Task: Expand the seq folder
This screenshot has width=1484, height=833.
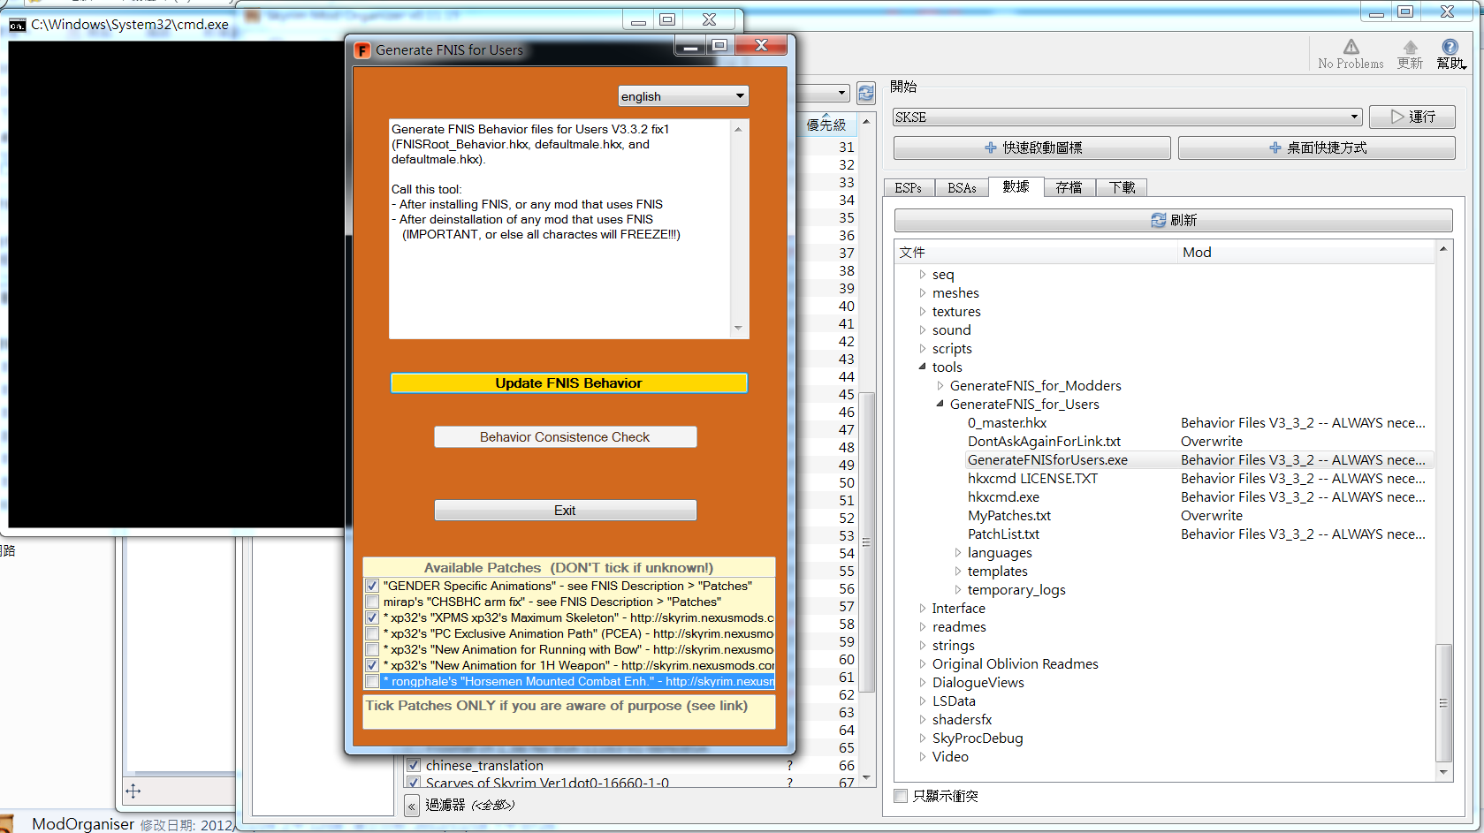Action: [923, 275]
